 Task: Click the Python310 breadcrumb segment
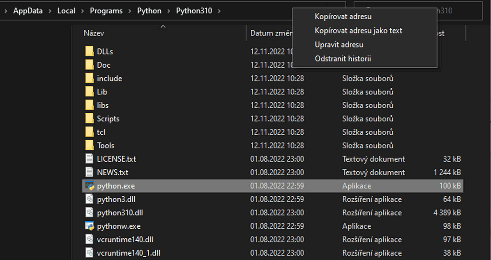pyautogui.click(x=194, y=11)
